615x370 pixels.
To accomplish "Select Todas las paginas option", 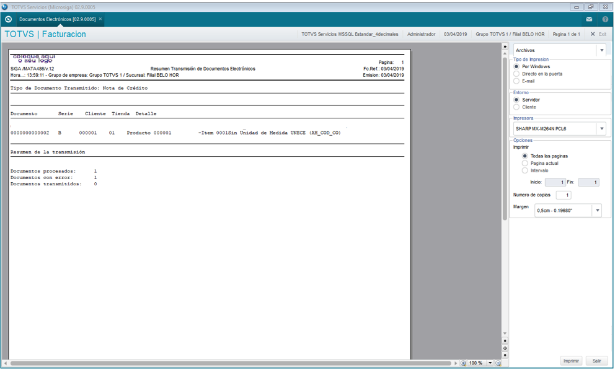I will [524, 156].
